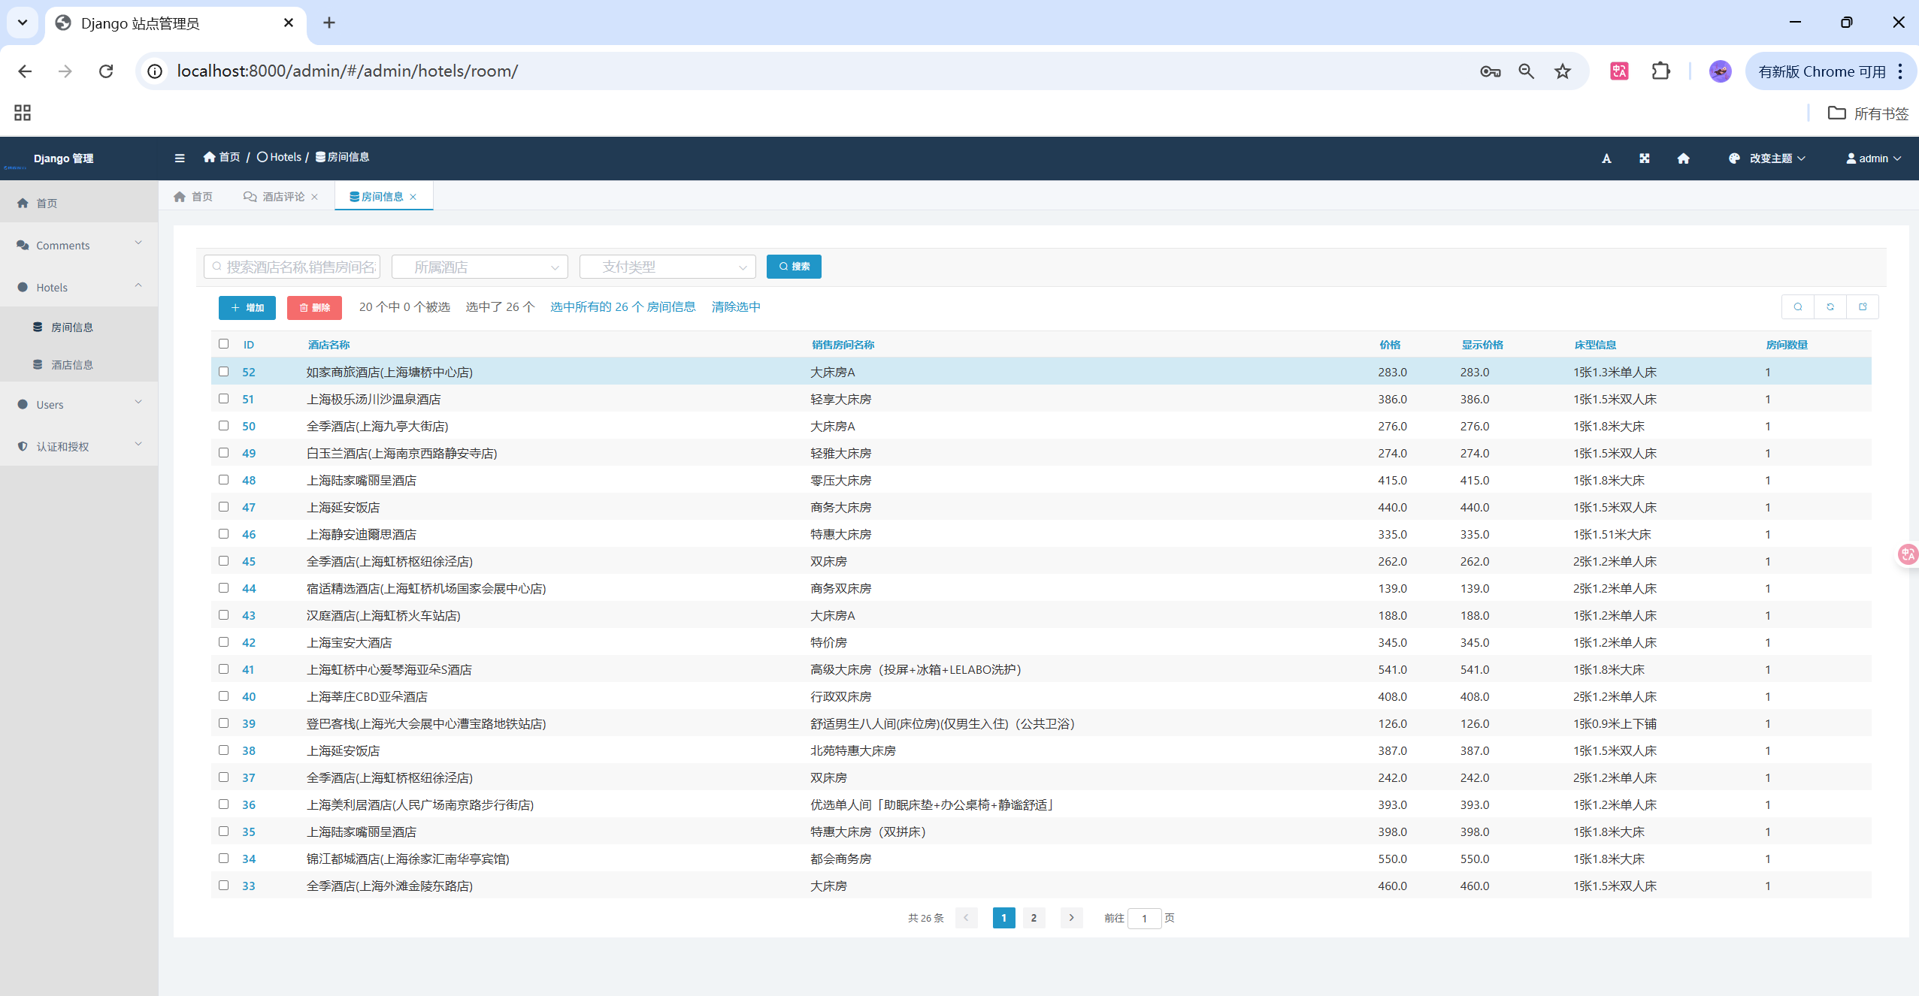This screenshot has height=996, width=1919.
Task: Toggle the select-all checkbox in table header
Action: pos(223,344)
